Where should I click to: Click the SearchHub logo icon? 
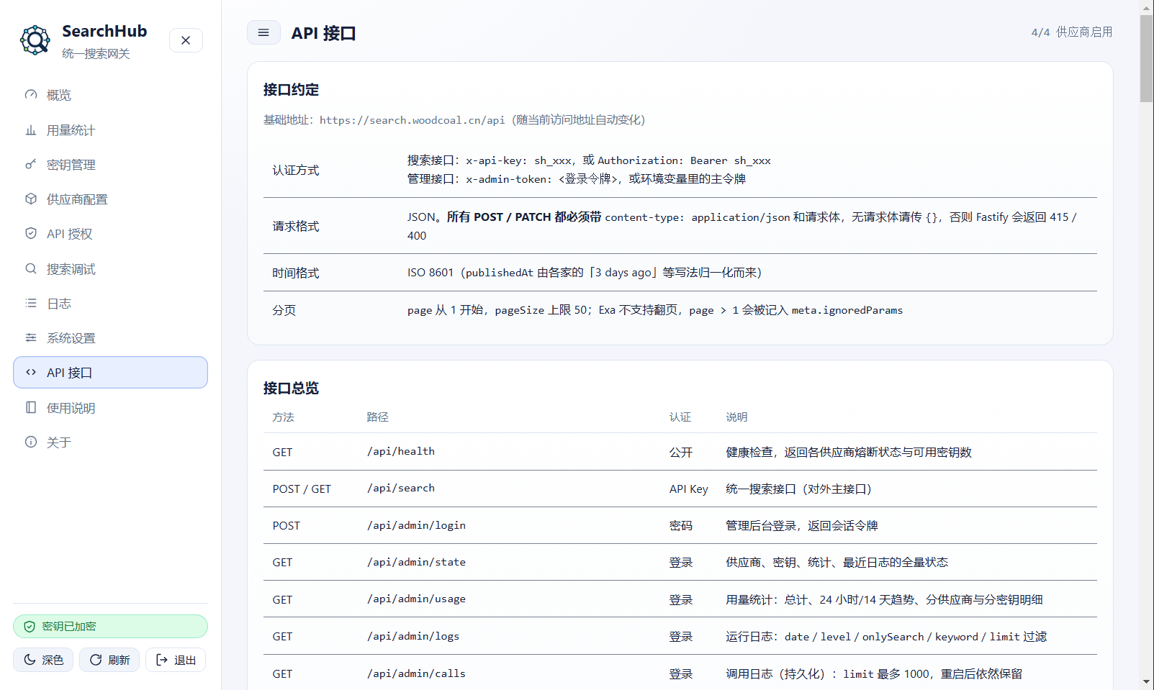(x=35, y=40)
